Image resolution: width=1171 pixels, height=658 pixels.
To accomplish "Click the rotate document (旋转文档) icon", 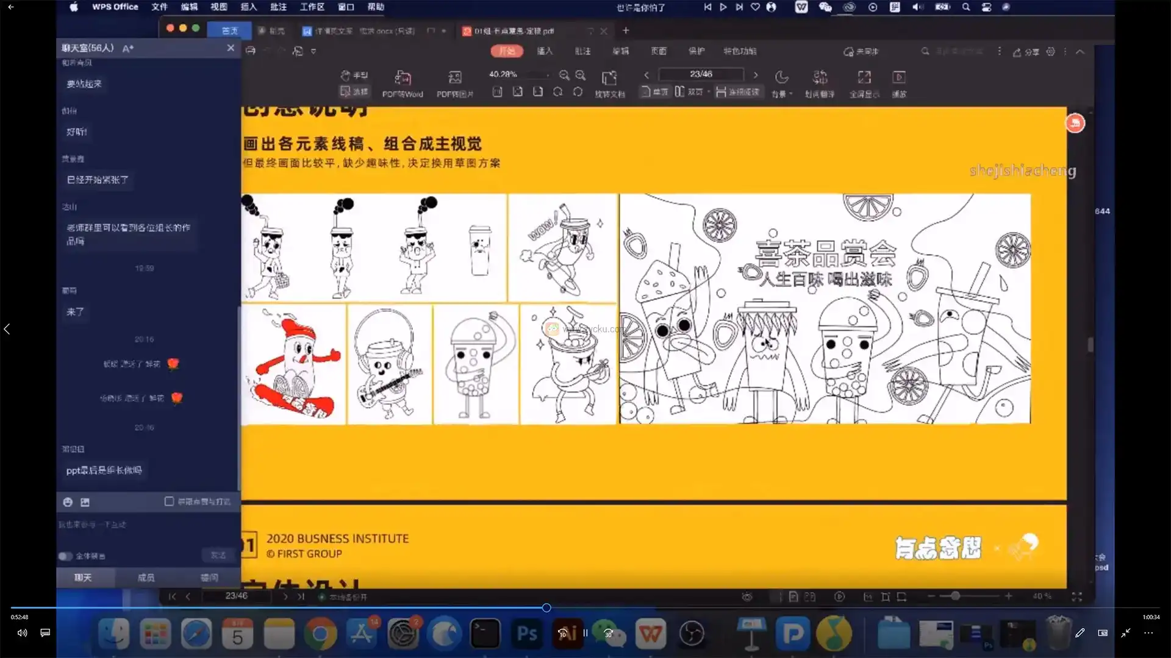I will coord(609,83).
